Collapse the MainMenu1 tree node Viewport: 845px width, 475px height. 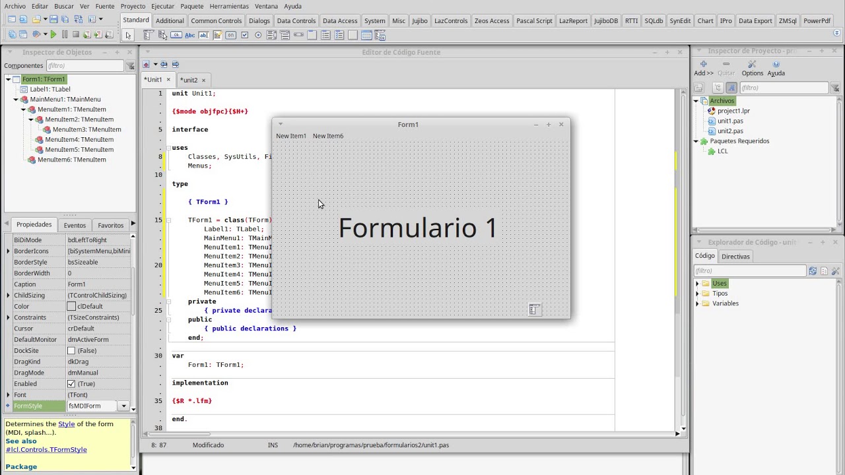16,100
